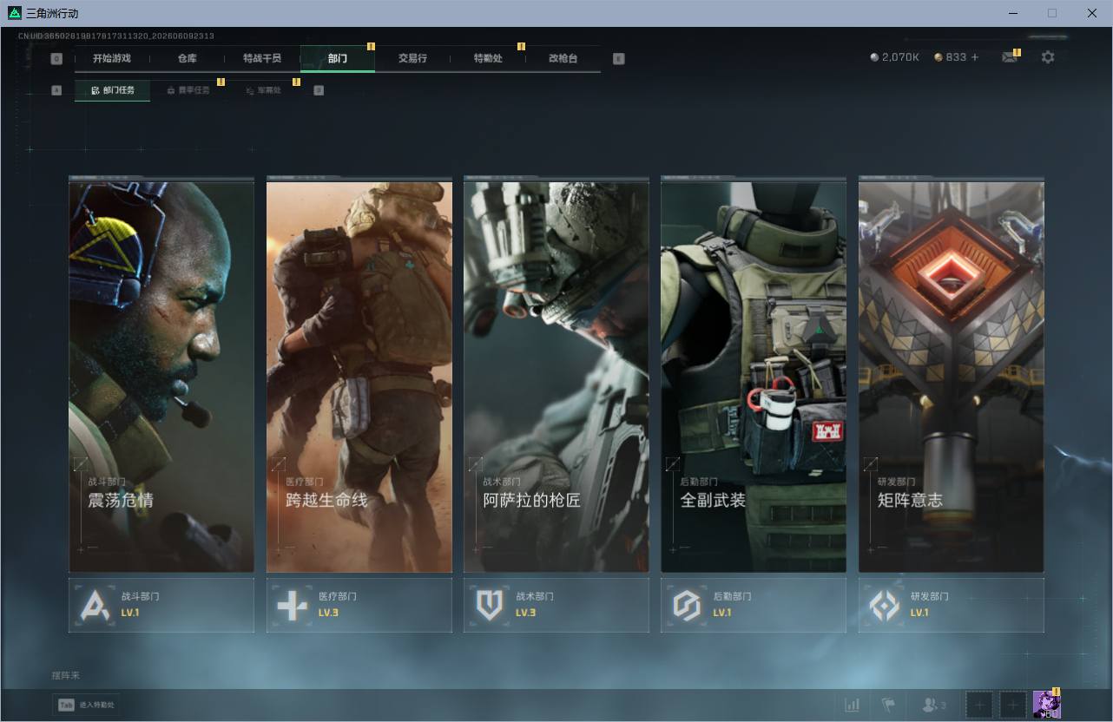Viewport: 1113px width, 722px height.
Task: Select the 研发部门 diamond emblem icon
Action: pyautogui.click(x=885, y=605)
